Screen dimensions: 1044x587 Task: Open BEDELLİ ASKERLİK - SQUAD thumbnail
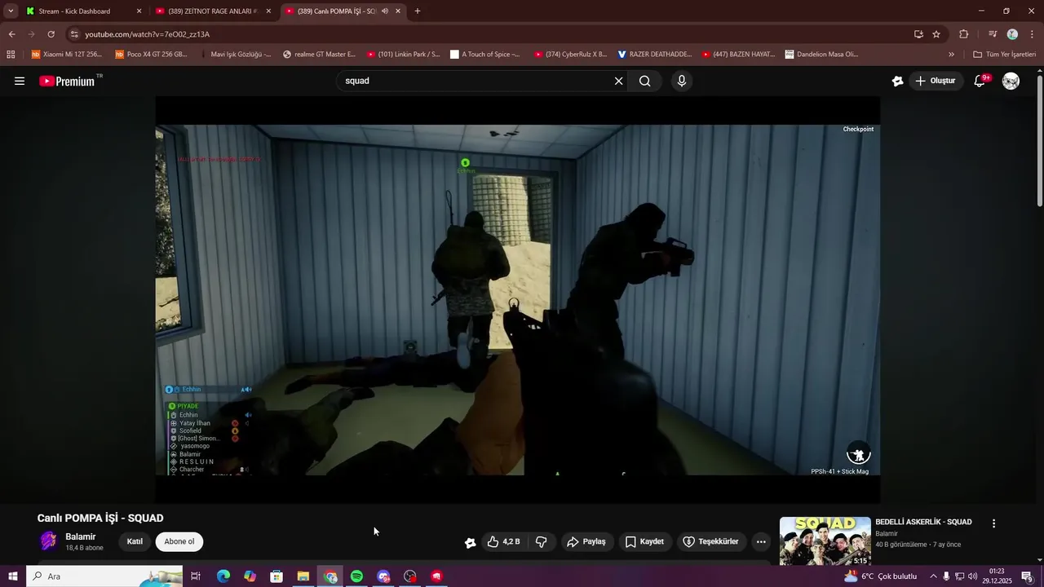tap(825, 541)
